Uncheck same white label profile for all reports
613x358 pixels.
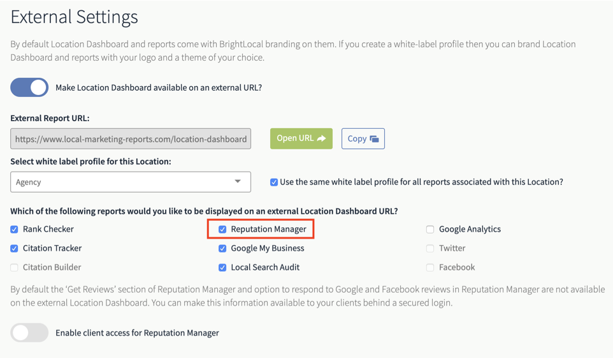[x=274, y=182]
